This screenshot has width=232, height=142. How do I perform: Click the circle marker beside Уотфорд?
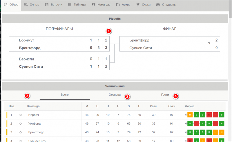click(21, 124)
